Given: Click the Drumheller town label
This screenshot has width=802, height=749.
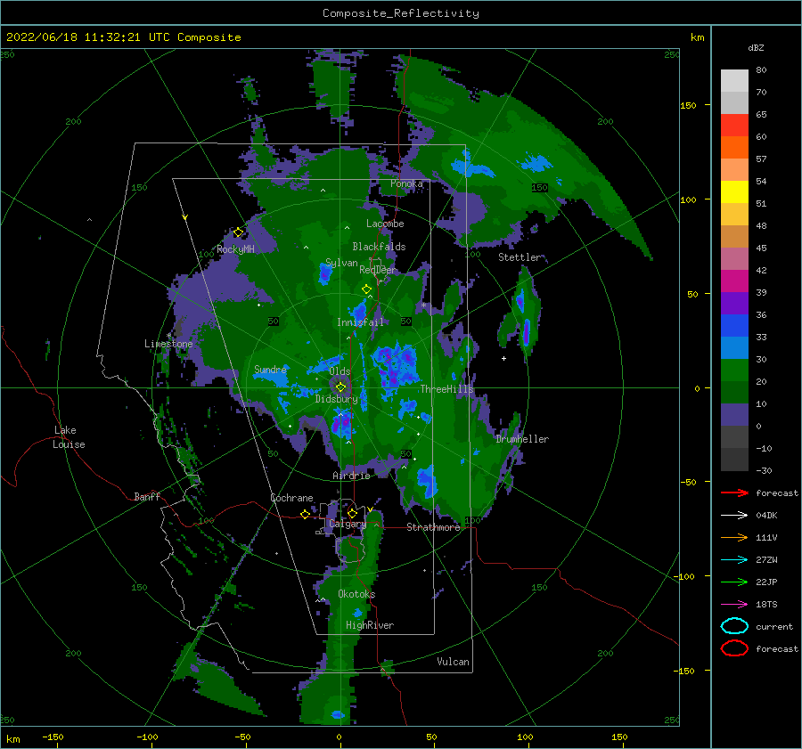Looking at the screenshot, I should pos(522,439).
